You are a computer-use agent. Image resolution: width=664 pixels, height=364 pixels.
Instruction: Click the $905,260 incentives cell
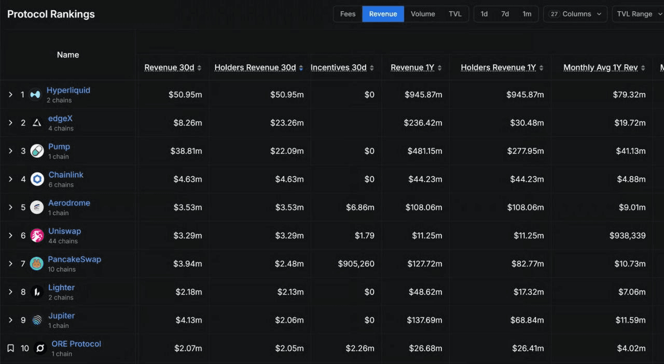pyautogui.click(x=356, y=264)
